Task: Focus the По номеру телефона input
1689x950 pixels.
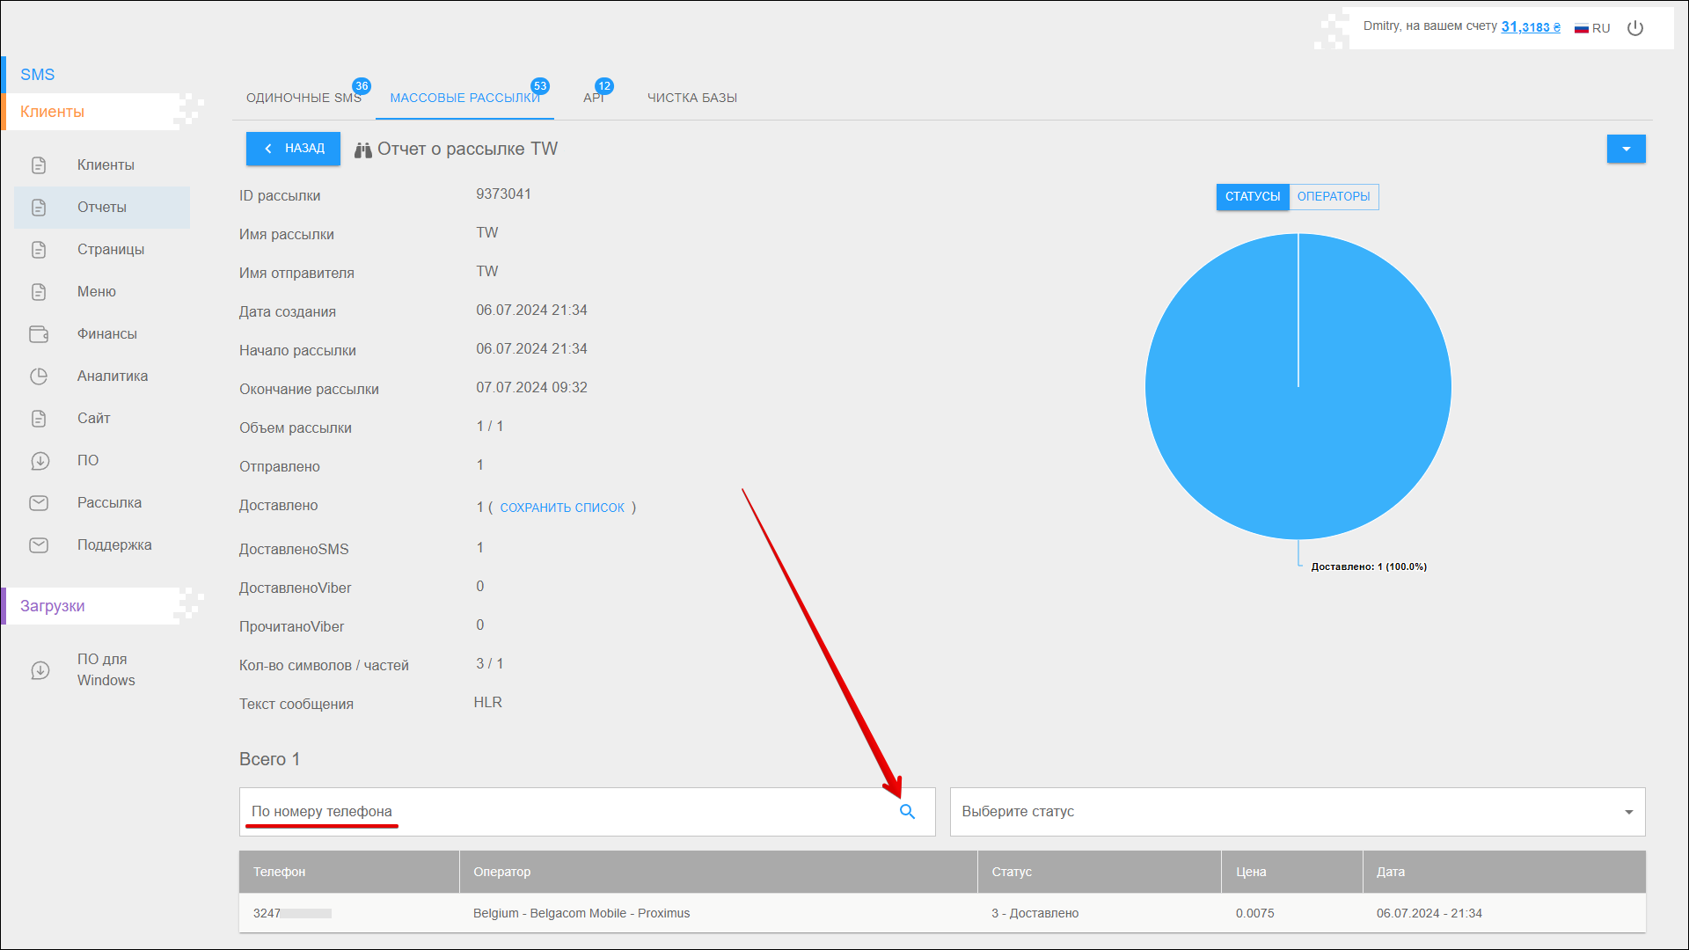Action: coord(563,812)
